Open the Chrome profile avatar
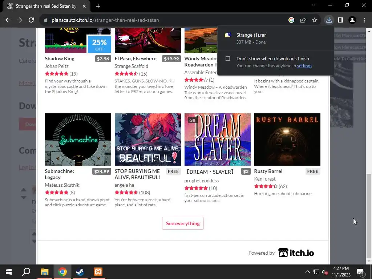This screenshot has width=372, height=279. [352, 20]
